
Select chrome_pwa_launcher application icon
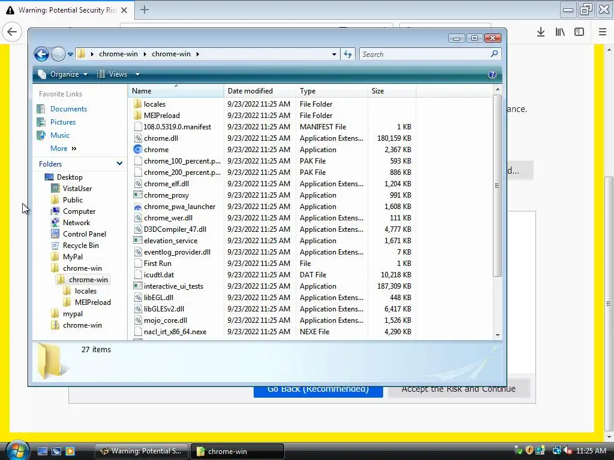coord(137,207)
